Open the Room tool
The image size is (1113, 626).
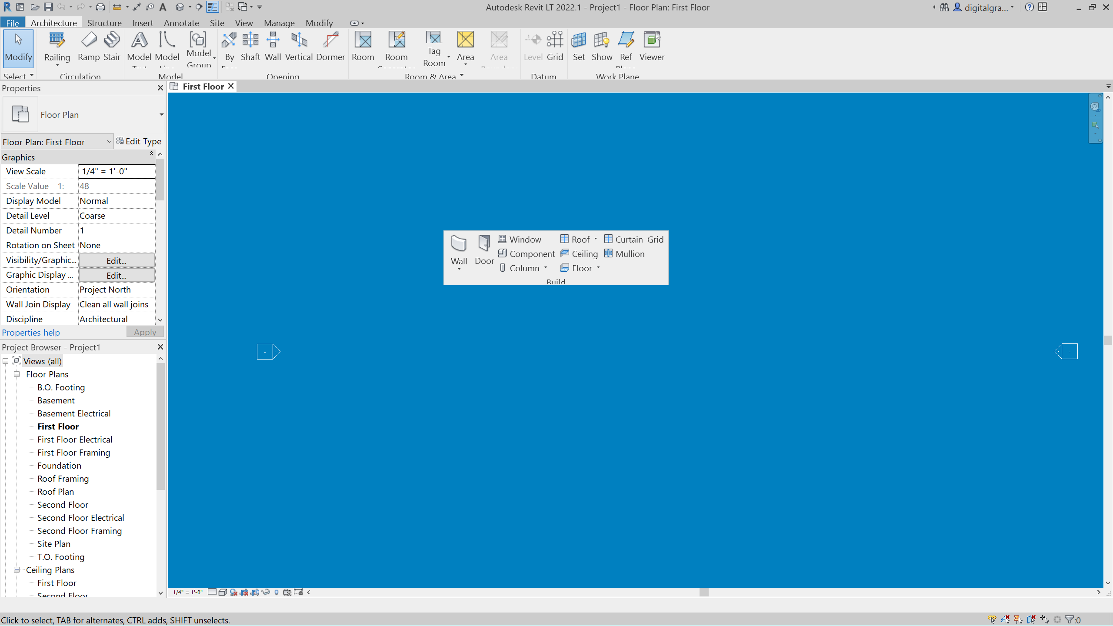pos(363,46)
